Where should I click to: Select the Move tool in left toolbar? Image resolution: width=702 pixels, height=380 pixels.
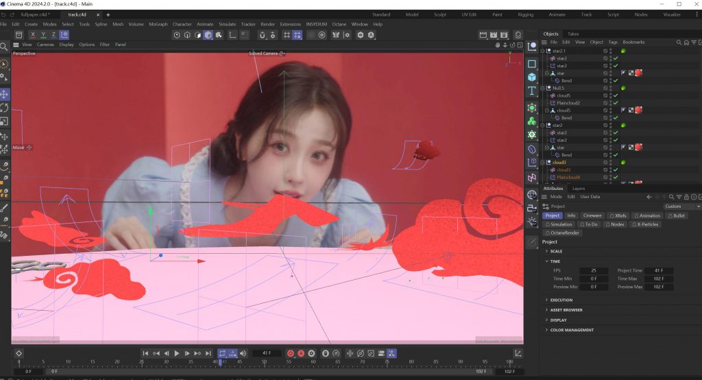[x=4, y=94]
